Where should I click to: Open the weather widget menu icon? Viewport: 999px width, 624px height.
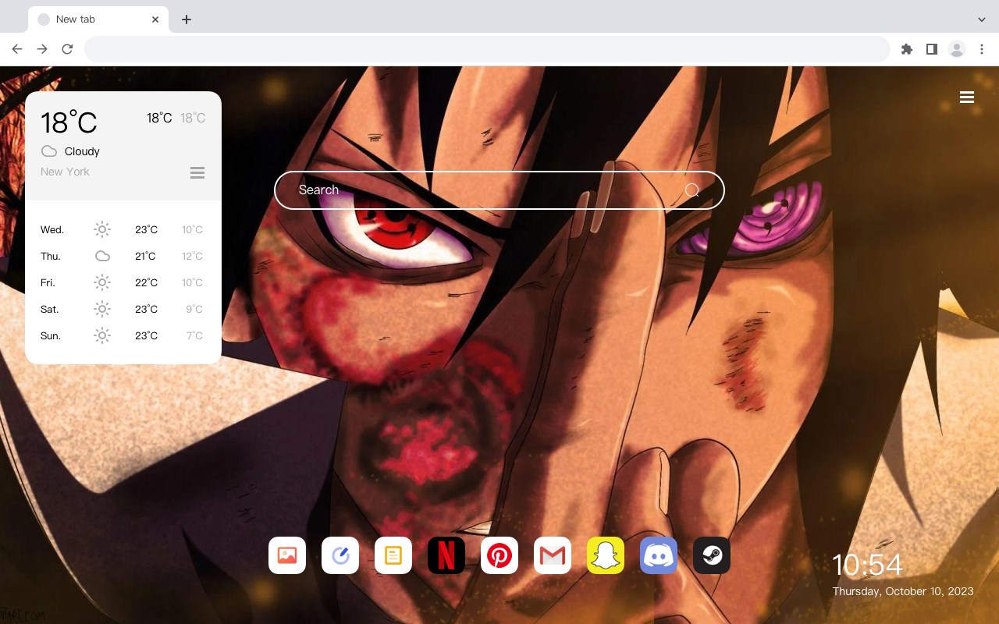[x=197, y=172]
